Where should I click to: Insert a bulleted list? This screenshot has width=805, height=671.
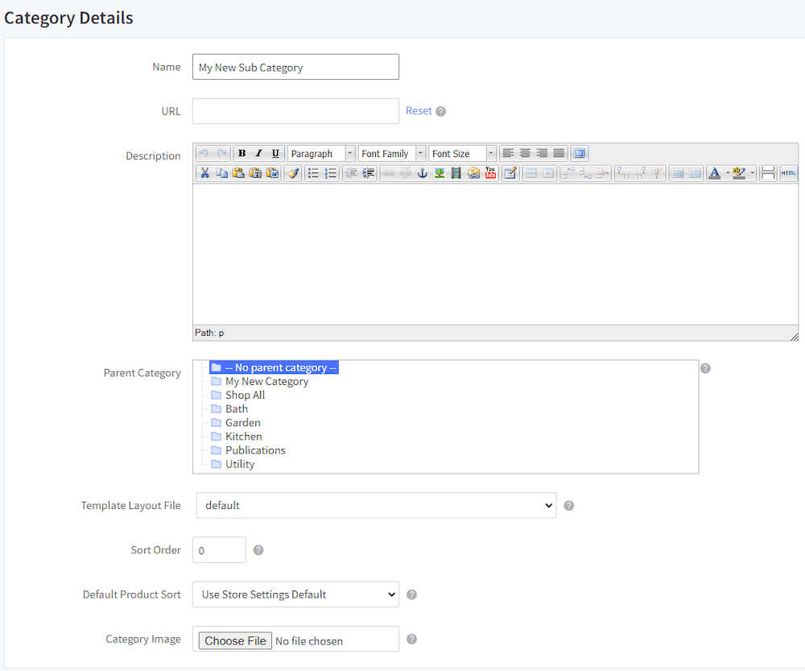click(313, 173)
